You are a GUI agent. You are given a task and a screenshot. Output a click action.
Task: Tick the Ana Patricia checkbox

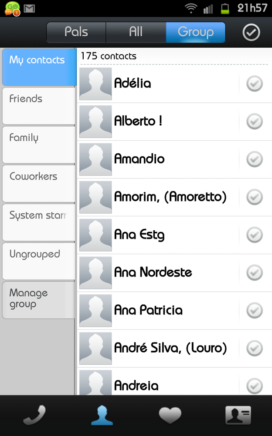[255, 311]
